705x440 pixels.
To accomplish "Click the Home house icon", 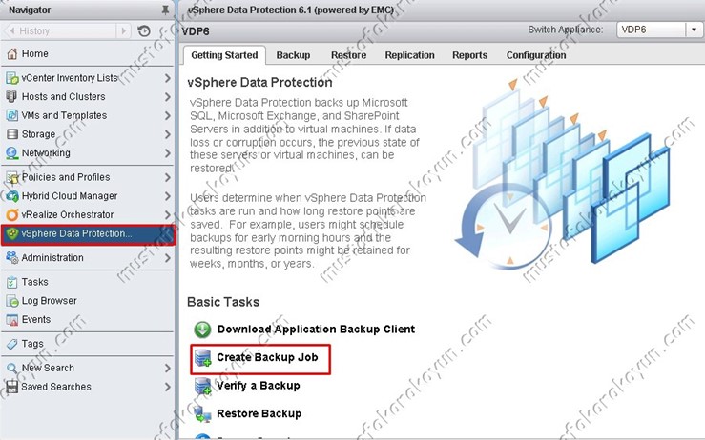I will pyautogui.click(x=12, y=54).
